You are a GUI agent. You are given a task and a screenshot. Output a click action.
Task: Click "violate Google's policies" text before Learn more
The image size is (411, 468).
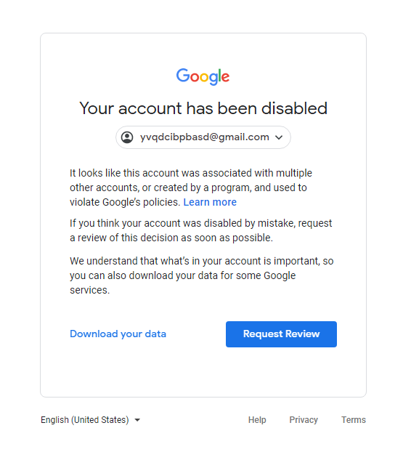click(125, 202)
